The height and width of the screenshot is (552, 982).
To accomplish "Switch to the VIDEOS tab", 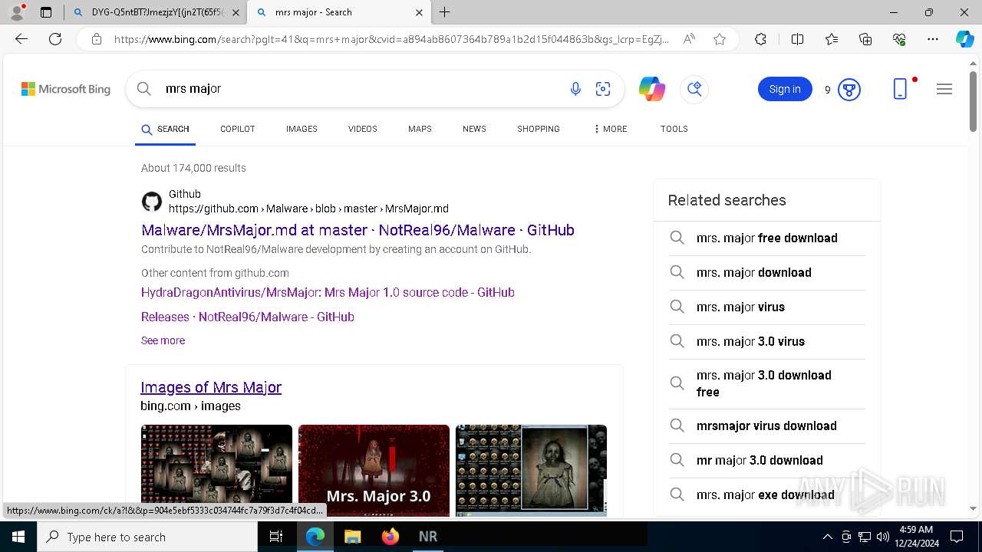I will tap(363, 129).
